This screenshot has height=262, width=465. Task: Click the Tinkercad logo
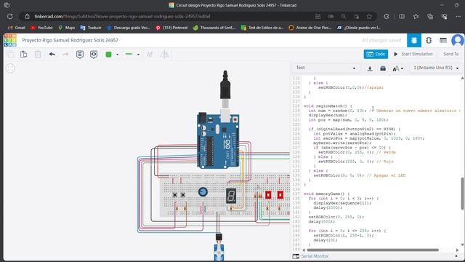[10, 41]
